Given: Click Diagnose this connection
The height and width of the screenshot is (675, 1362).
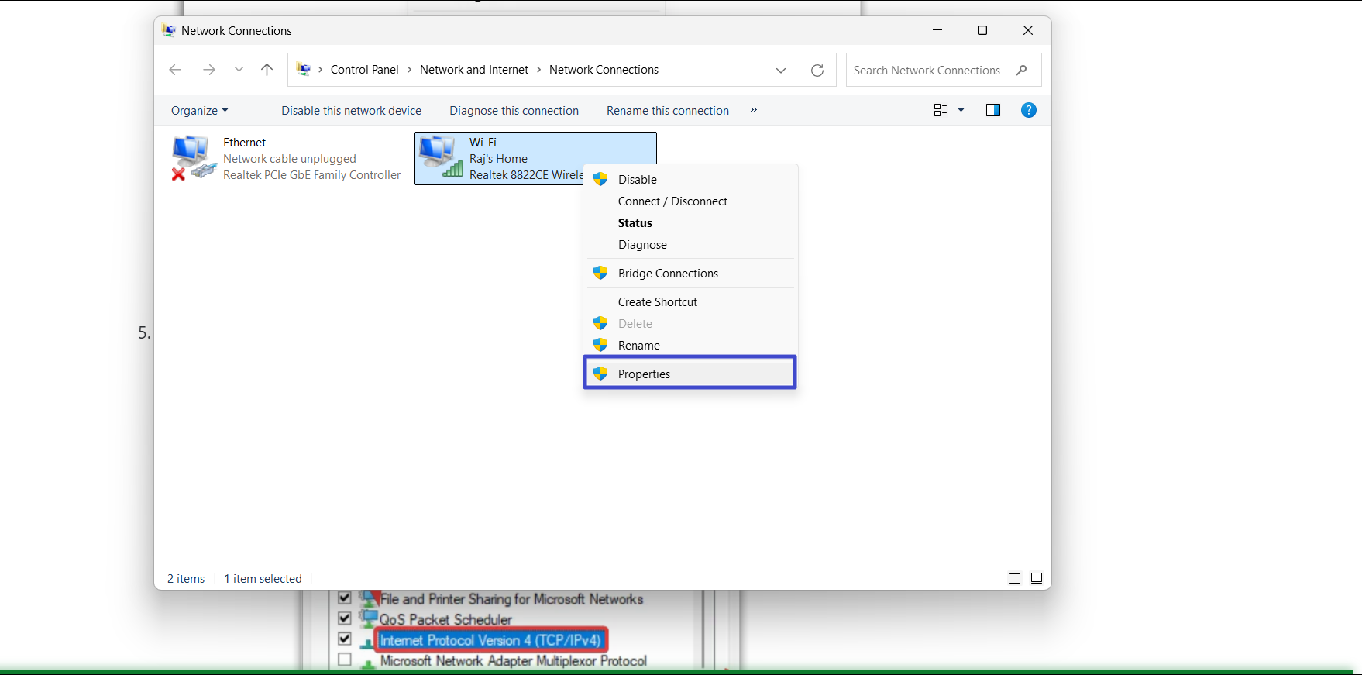Looking at the screenshot, I should click(514, 111).
